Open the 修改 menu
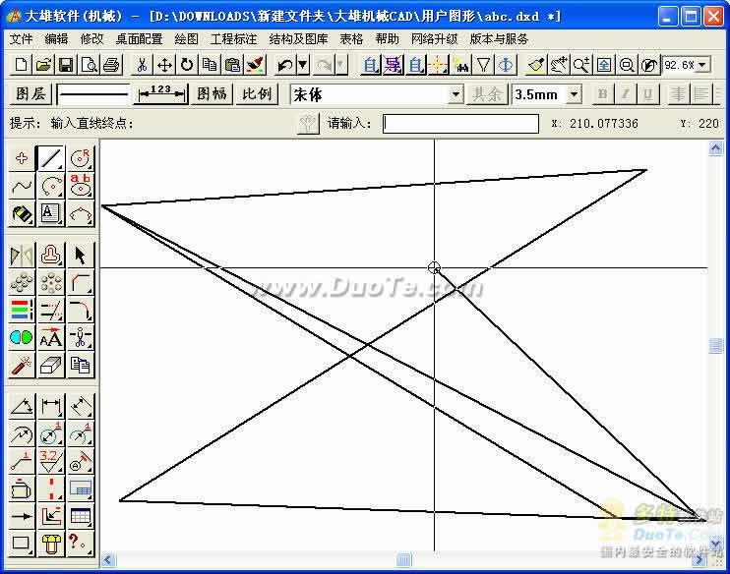 (x=91, y=39)
